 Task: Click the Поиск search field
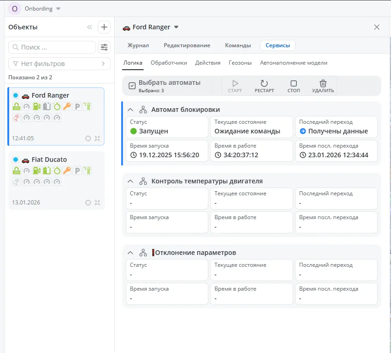[x=52, y=47]
